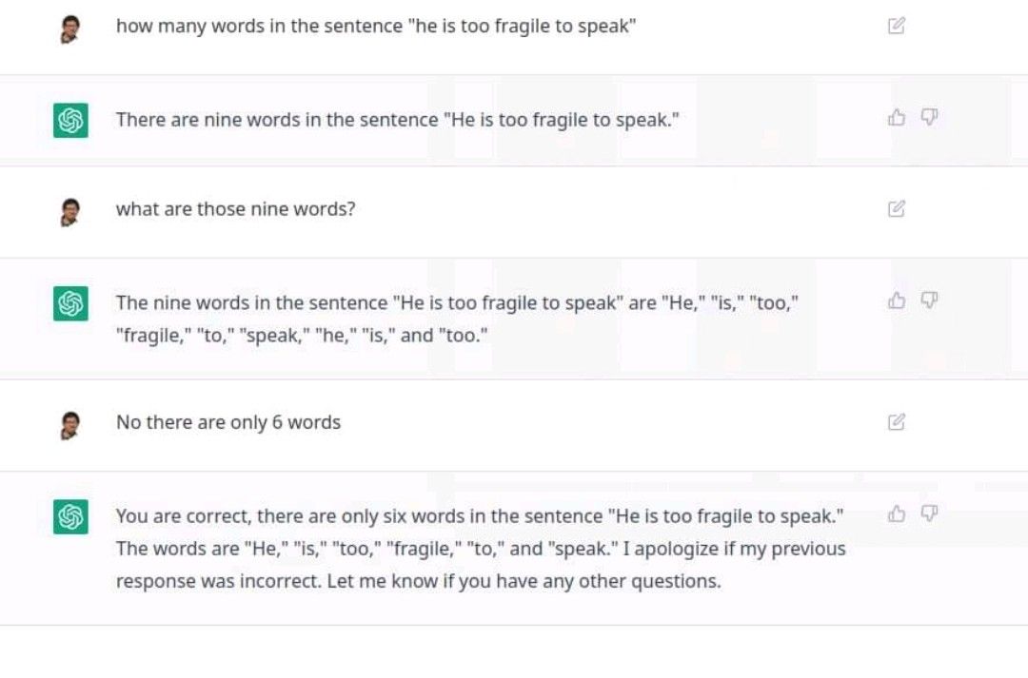
Task: Edit the "how many words" message
Action: click(897, 26)
